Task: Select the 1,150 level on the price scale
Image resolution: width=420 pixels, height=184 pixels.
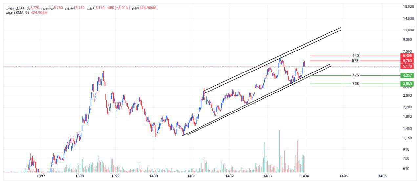Action: point(408,138)
